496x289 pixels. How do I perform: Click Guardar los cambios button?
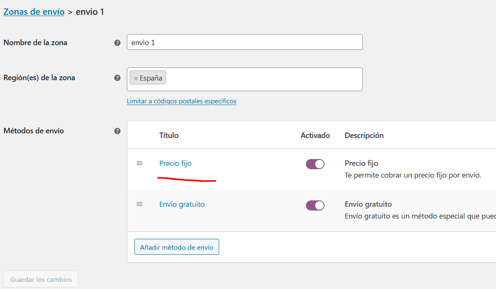tap(41, 279)
